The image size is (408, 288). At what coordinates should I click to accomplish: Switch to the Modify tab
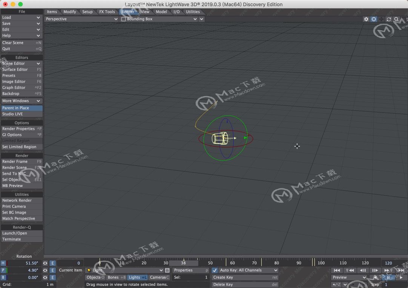[70, 12]
